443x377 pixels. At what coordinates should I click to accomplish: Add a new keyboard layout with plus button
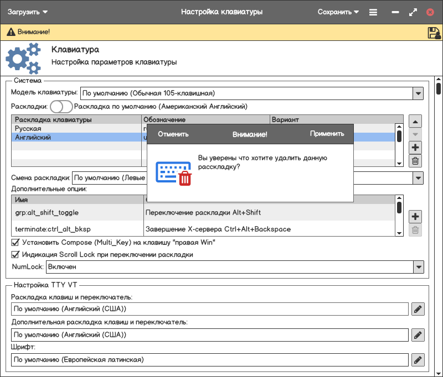(415, 148)
